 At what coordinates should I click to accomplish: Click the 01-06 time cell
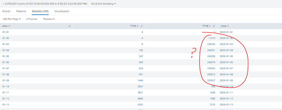click(x=6, y=62)
